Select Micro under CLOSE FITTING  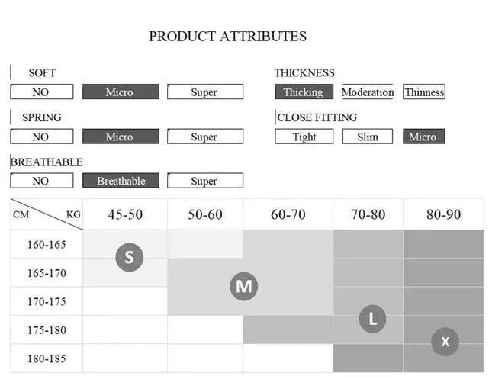[x=424, y=137]
